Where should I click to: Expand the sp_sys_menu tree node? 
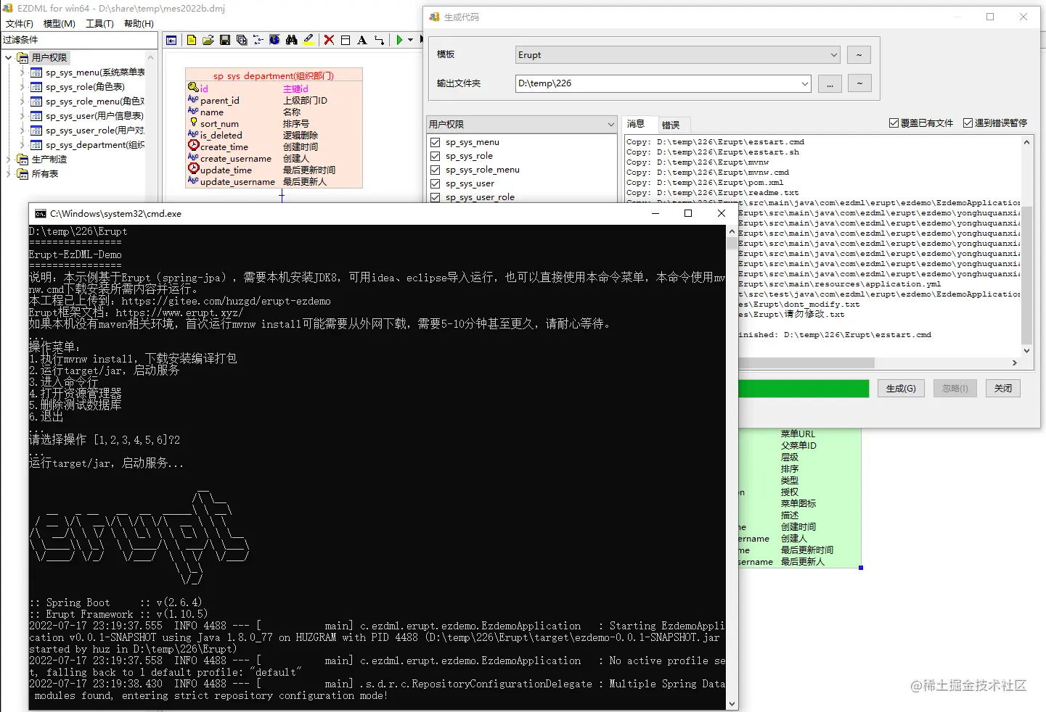23,73
